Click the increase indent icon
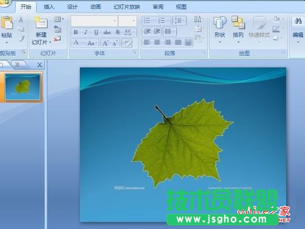Viewport: 305px width, 229px height. 157,32
